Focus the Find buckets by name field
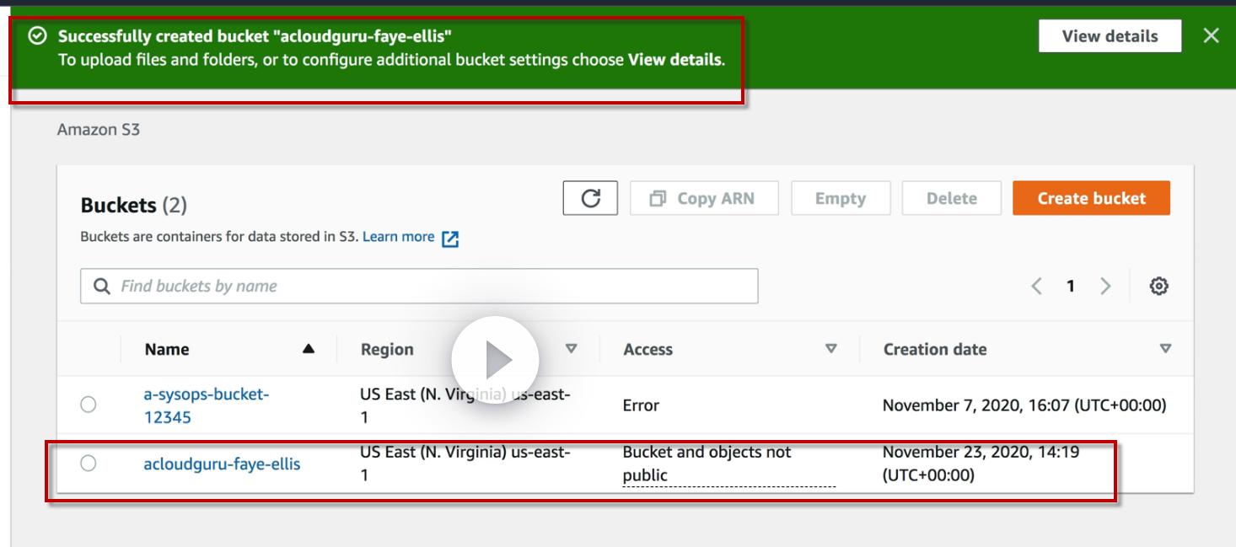Screen dimensions: 1236x547 point(419,287)
